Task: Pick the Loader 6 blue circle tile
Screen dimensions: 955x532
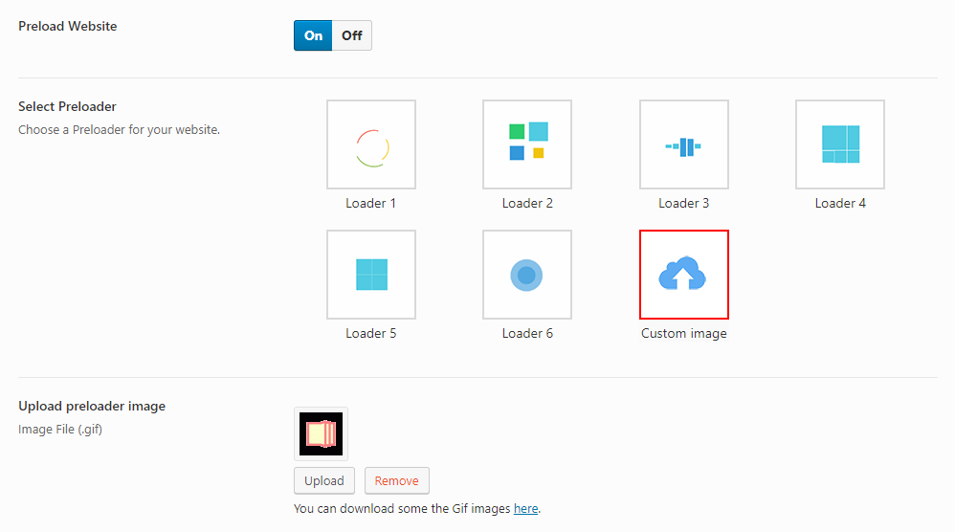Action: pyautogui.click(x=527, y=275)
